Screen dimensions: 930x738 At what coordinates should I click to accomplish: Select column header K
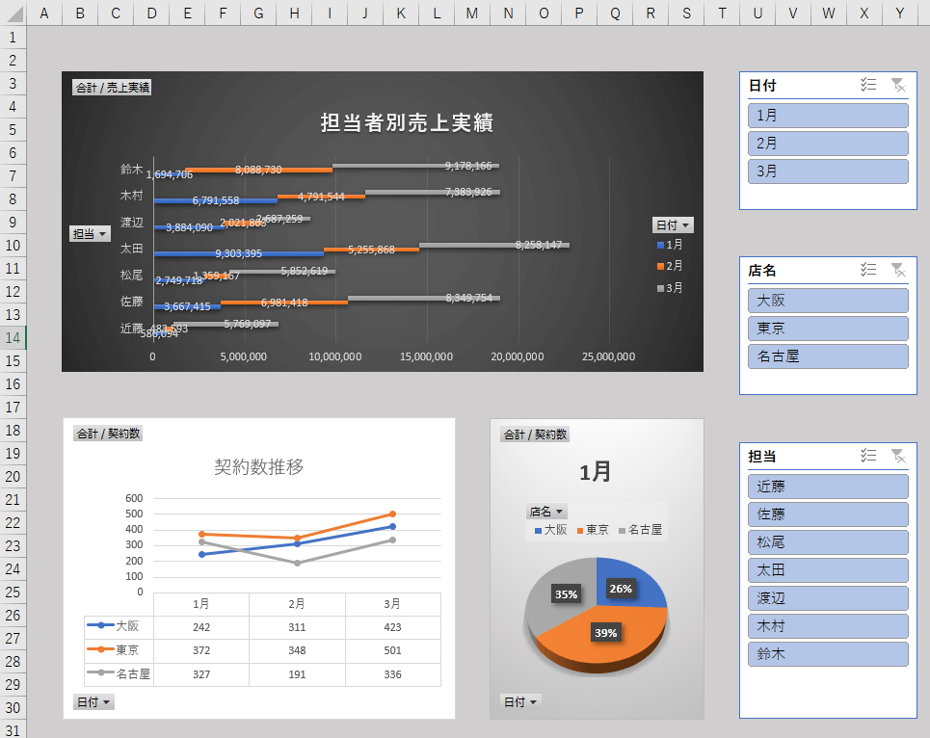point(401,13)
